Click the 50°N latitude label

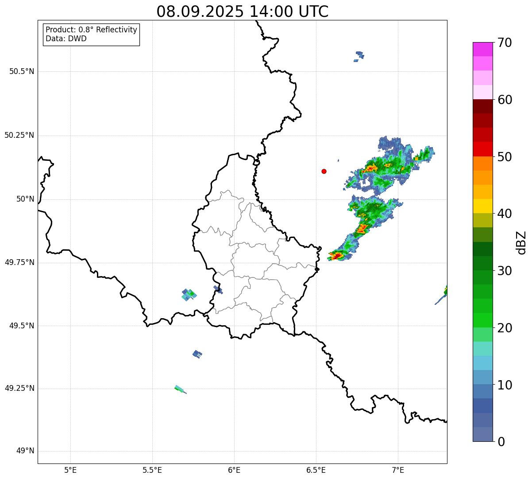click(25, 199)
